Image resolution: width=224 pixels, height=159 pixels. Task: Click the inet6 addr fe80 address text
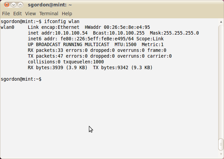pyautogui.click(x=81, y=39)
